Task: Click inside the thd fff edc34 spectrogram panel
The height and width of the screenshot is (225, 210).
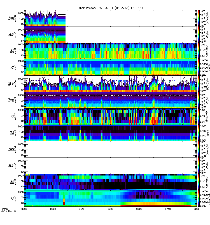Action: point(110,84)
